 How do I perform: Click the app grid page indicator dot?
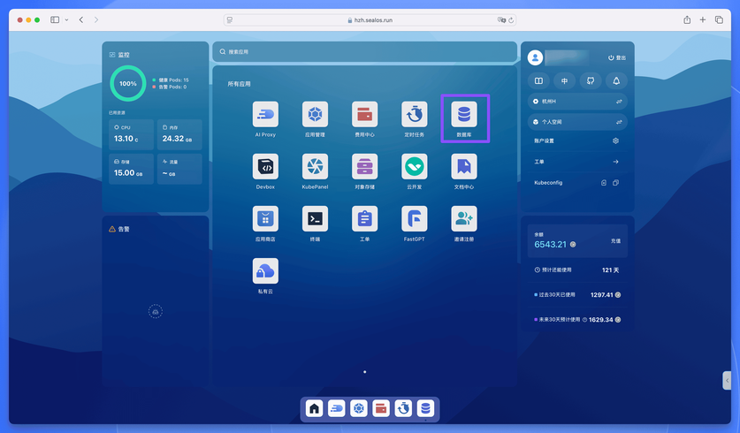point(364,372)
